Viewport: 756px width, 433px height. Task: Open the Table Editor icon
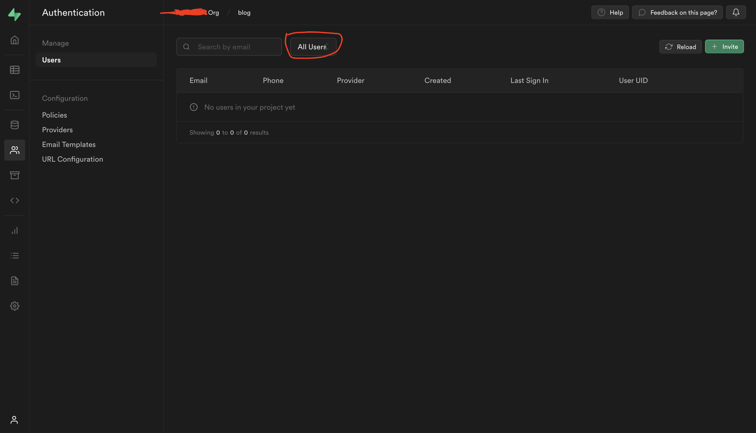(15, 70)
